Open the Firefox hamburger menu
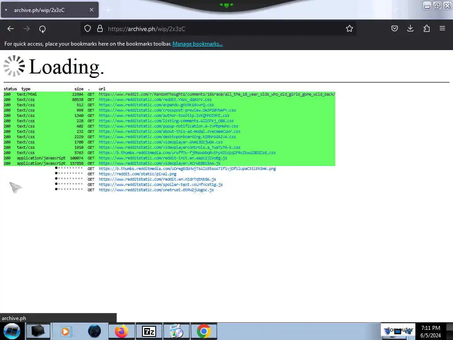Viewport: 453px width, 340px height. click(x=442, y=28)
